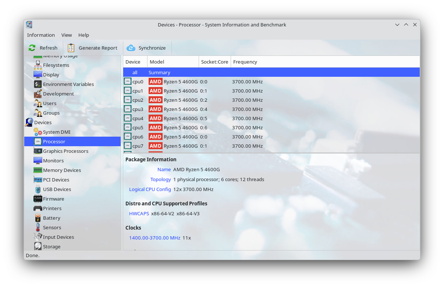Select the cpu2 row label
444x288 pixels.
[x=138, y=100]
